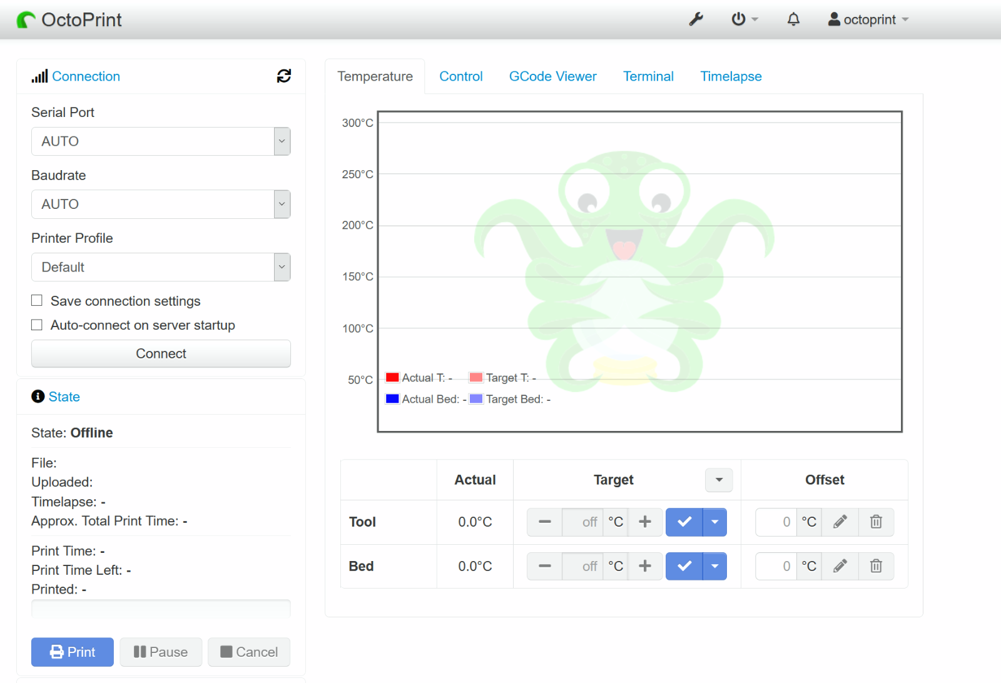The image size is (1001, 683).
Task: Click the 'Print Time Left' line
Action: coord(81,570)
